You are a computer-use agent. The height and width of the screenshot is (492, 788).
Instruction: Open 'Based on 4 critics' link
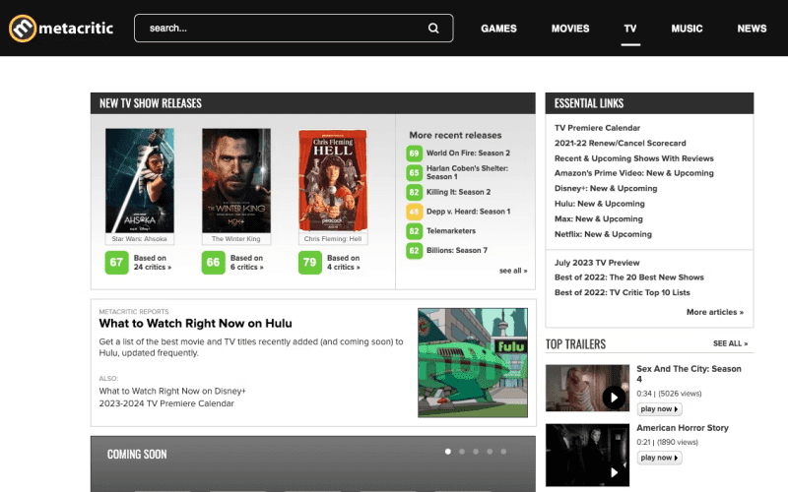(343, 262)
